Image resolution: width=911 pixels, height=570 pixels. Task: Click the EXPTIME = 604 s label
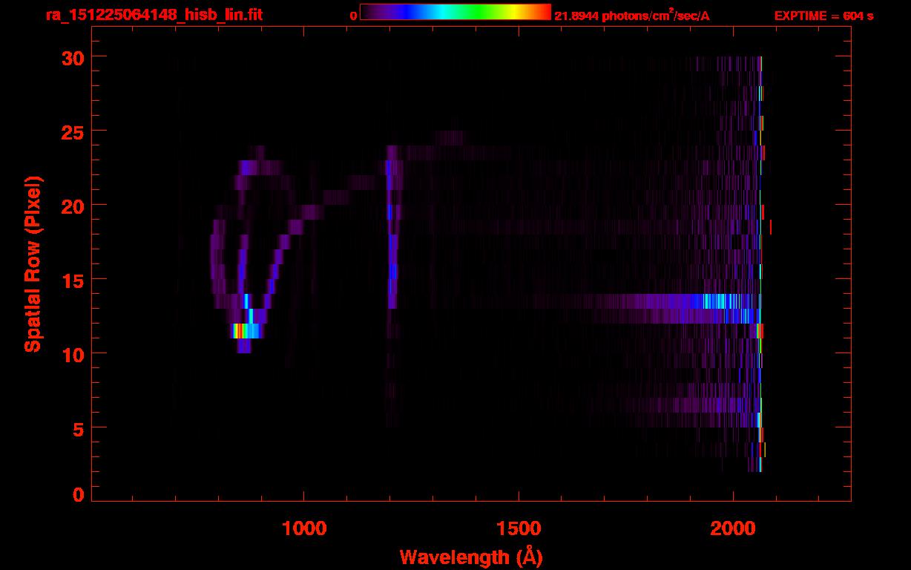(x=823, y=16)
